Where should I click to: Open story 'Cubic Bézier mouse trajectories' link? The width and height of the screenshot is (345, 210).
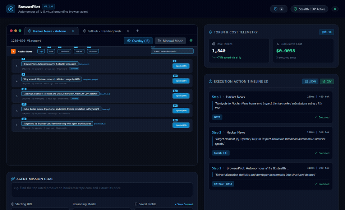[x=61, y=109]
